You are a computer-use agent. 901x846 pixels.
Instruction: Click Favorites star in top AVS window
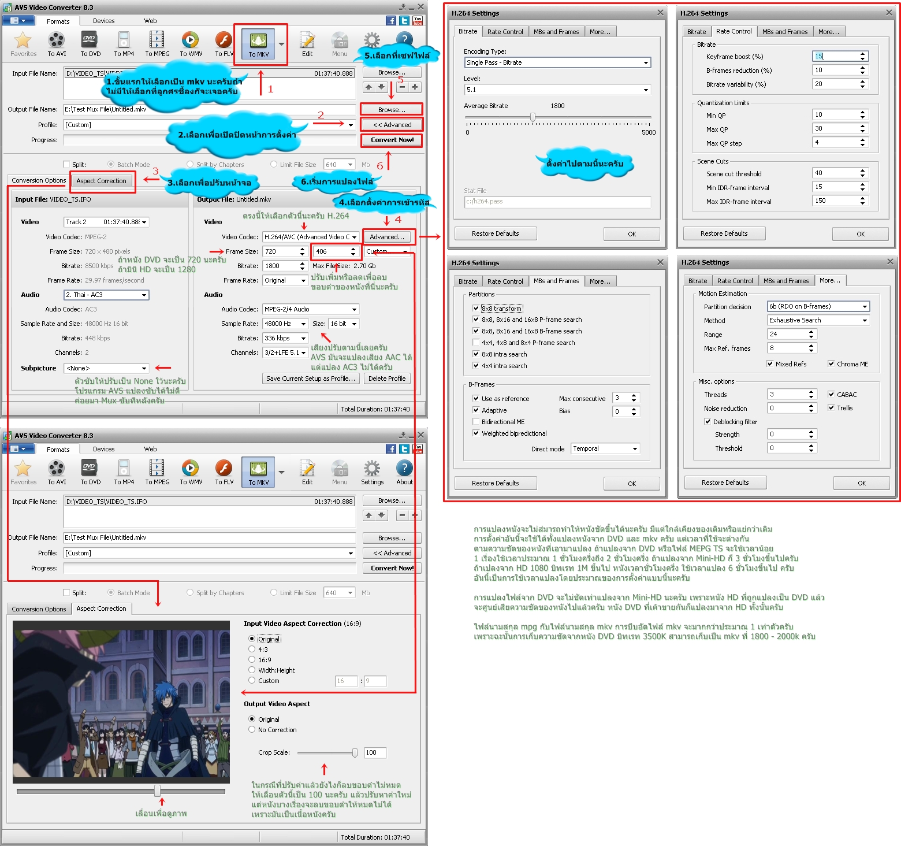click(x=23, y=44)
